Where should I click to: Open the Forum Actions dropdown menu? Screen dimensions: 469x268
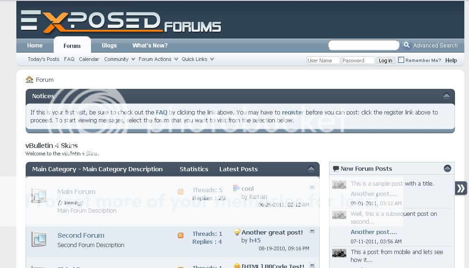(158, 59)
